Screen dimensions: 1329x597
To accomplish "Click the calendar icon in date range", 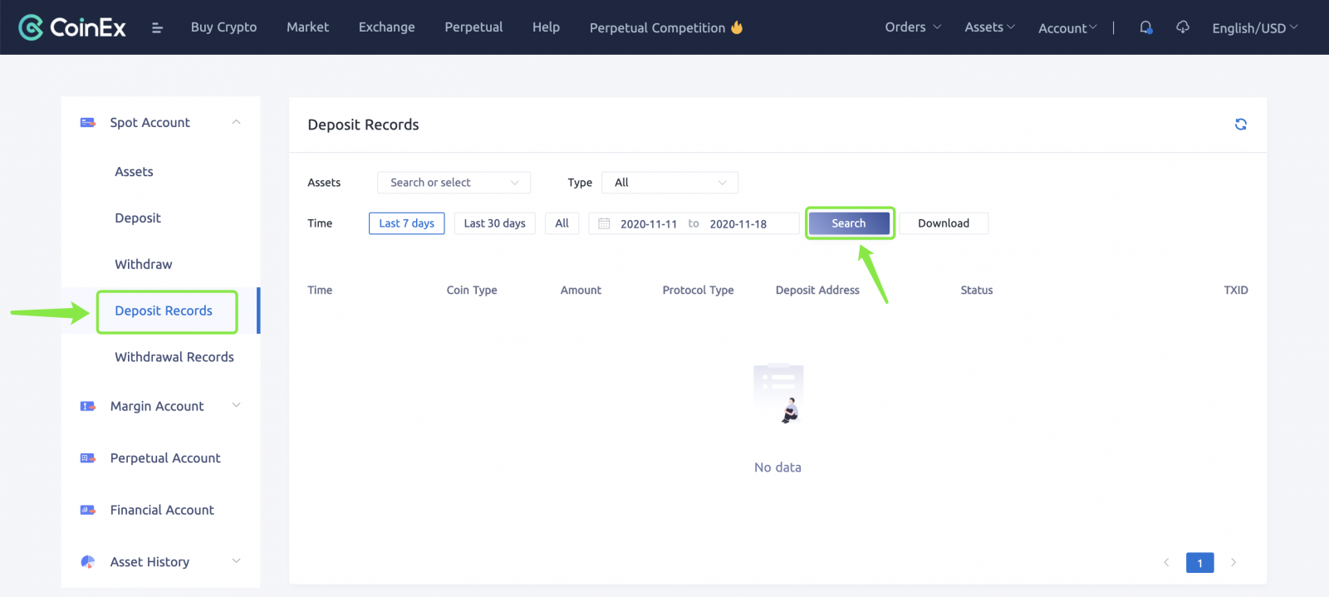I will 604,223.
